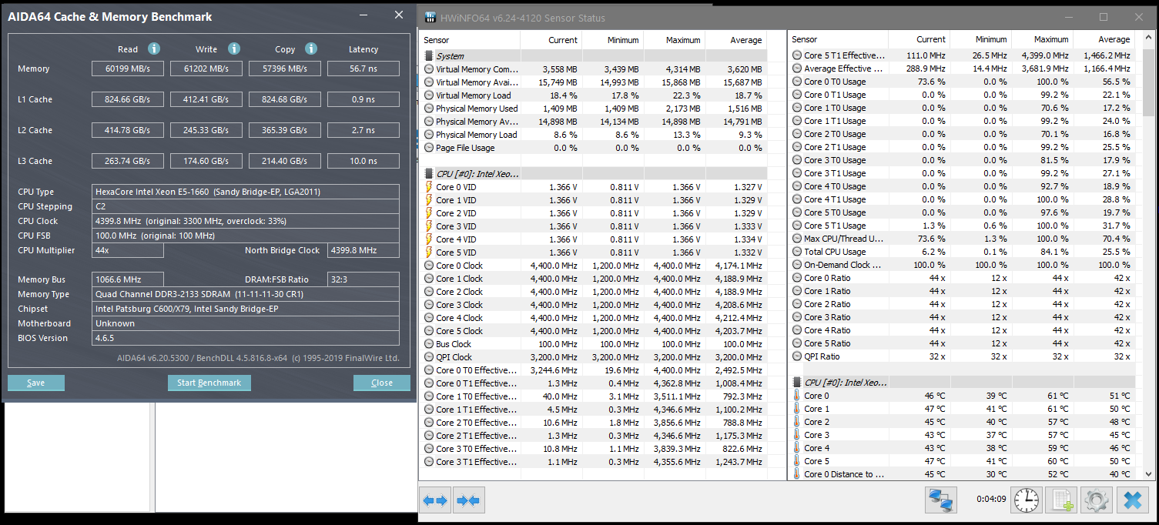This screenshot has height=525, width=1159.
Task: Click the Core 5 VID lightning icon
Action: 429,252
